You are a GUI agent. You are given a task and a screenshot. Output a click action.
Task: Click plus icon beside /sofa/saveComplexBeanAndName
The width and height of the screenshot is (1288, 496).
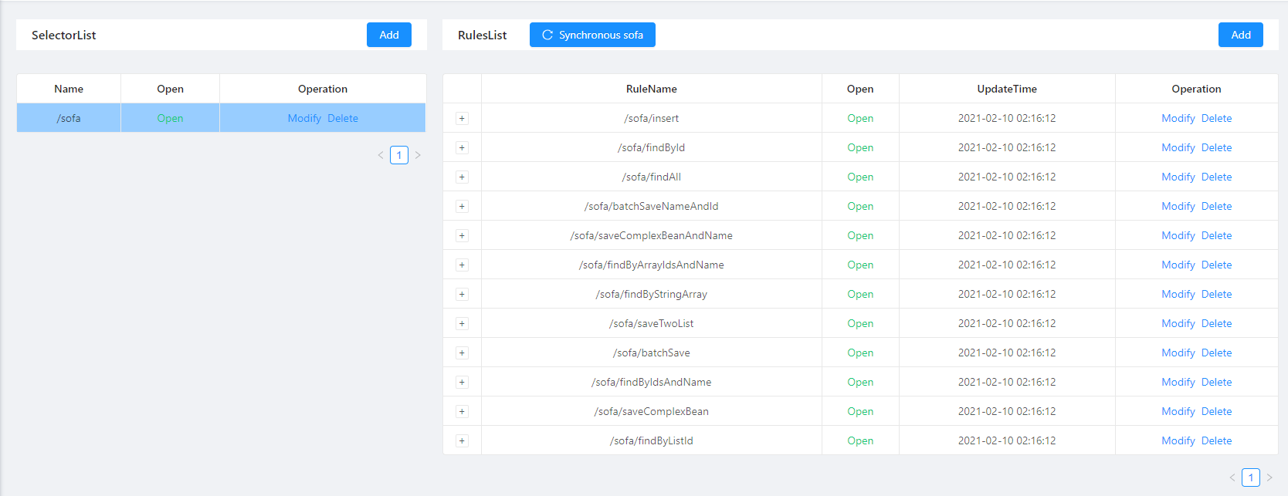462,235
